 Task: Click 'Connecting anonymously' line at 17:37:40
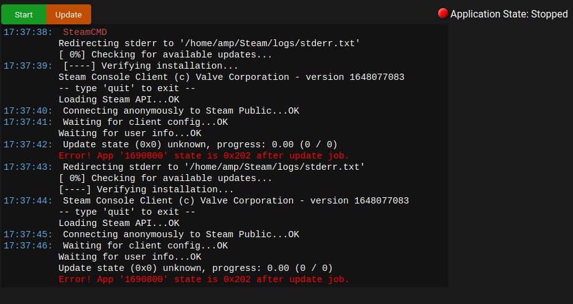(181, 110)
